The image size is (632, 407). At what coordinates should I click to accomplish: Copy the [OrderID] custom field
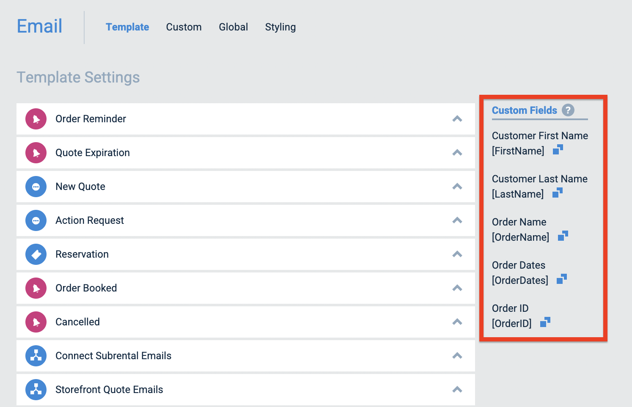(545, 322)
